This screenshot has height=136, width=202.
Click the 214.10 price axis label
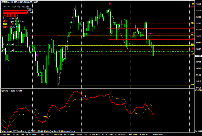tap(198, 4)
